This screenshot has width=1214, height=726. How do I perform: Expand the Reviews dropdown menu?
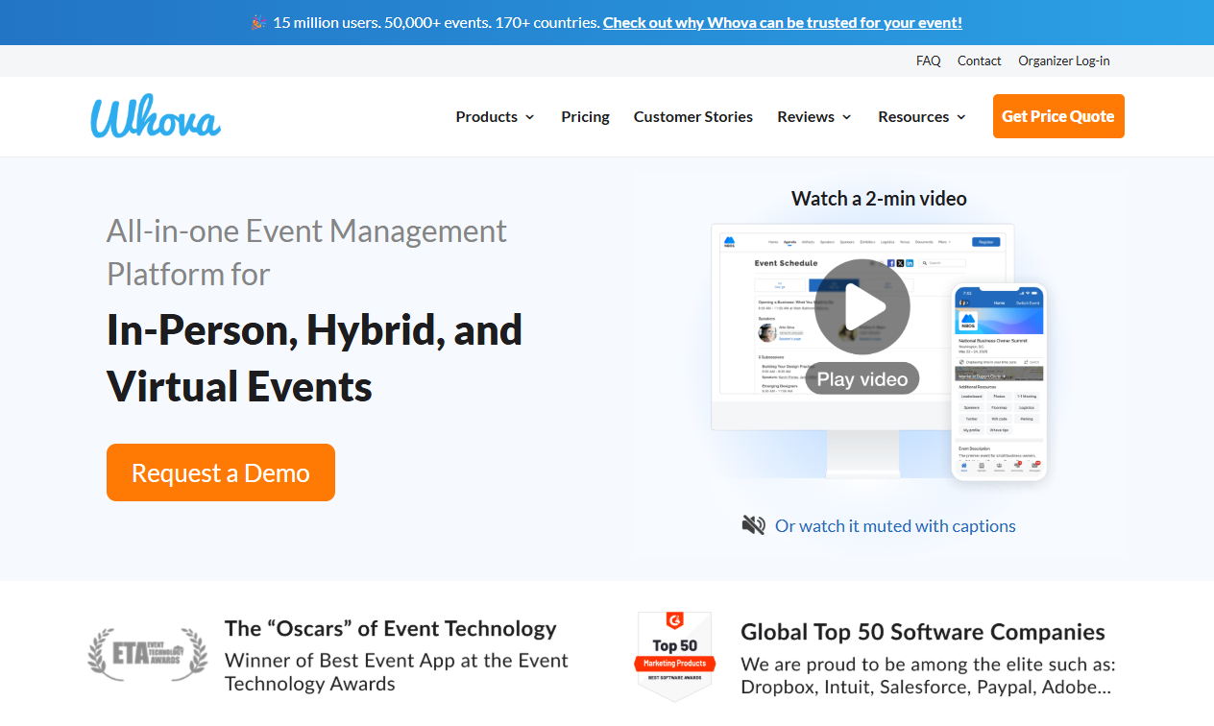[x=814, y=116]
